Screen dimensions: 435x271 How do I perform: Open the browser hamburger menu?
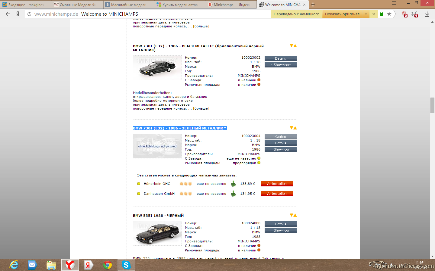coord(394,3)
